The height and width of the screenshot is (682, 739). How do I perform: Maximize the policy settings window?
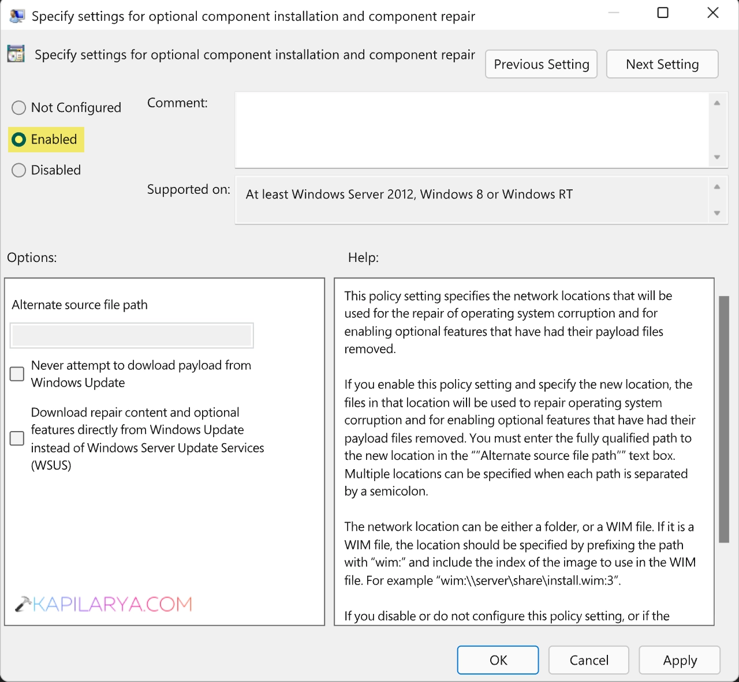tap(663, 13)
